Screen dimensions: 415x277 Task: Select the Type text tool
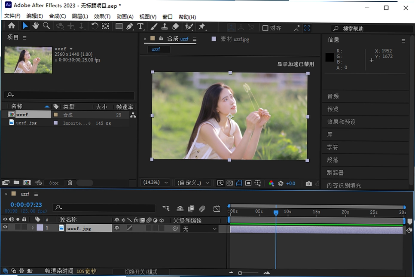(140, 27)
